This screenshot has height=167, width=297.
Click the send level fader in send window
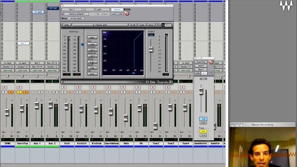201,91
